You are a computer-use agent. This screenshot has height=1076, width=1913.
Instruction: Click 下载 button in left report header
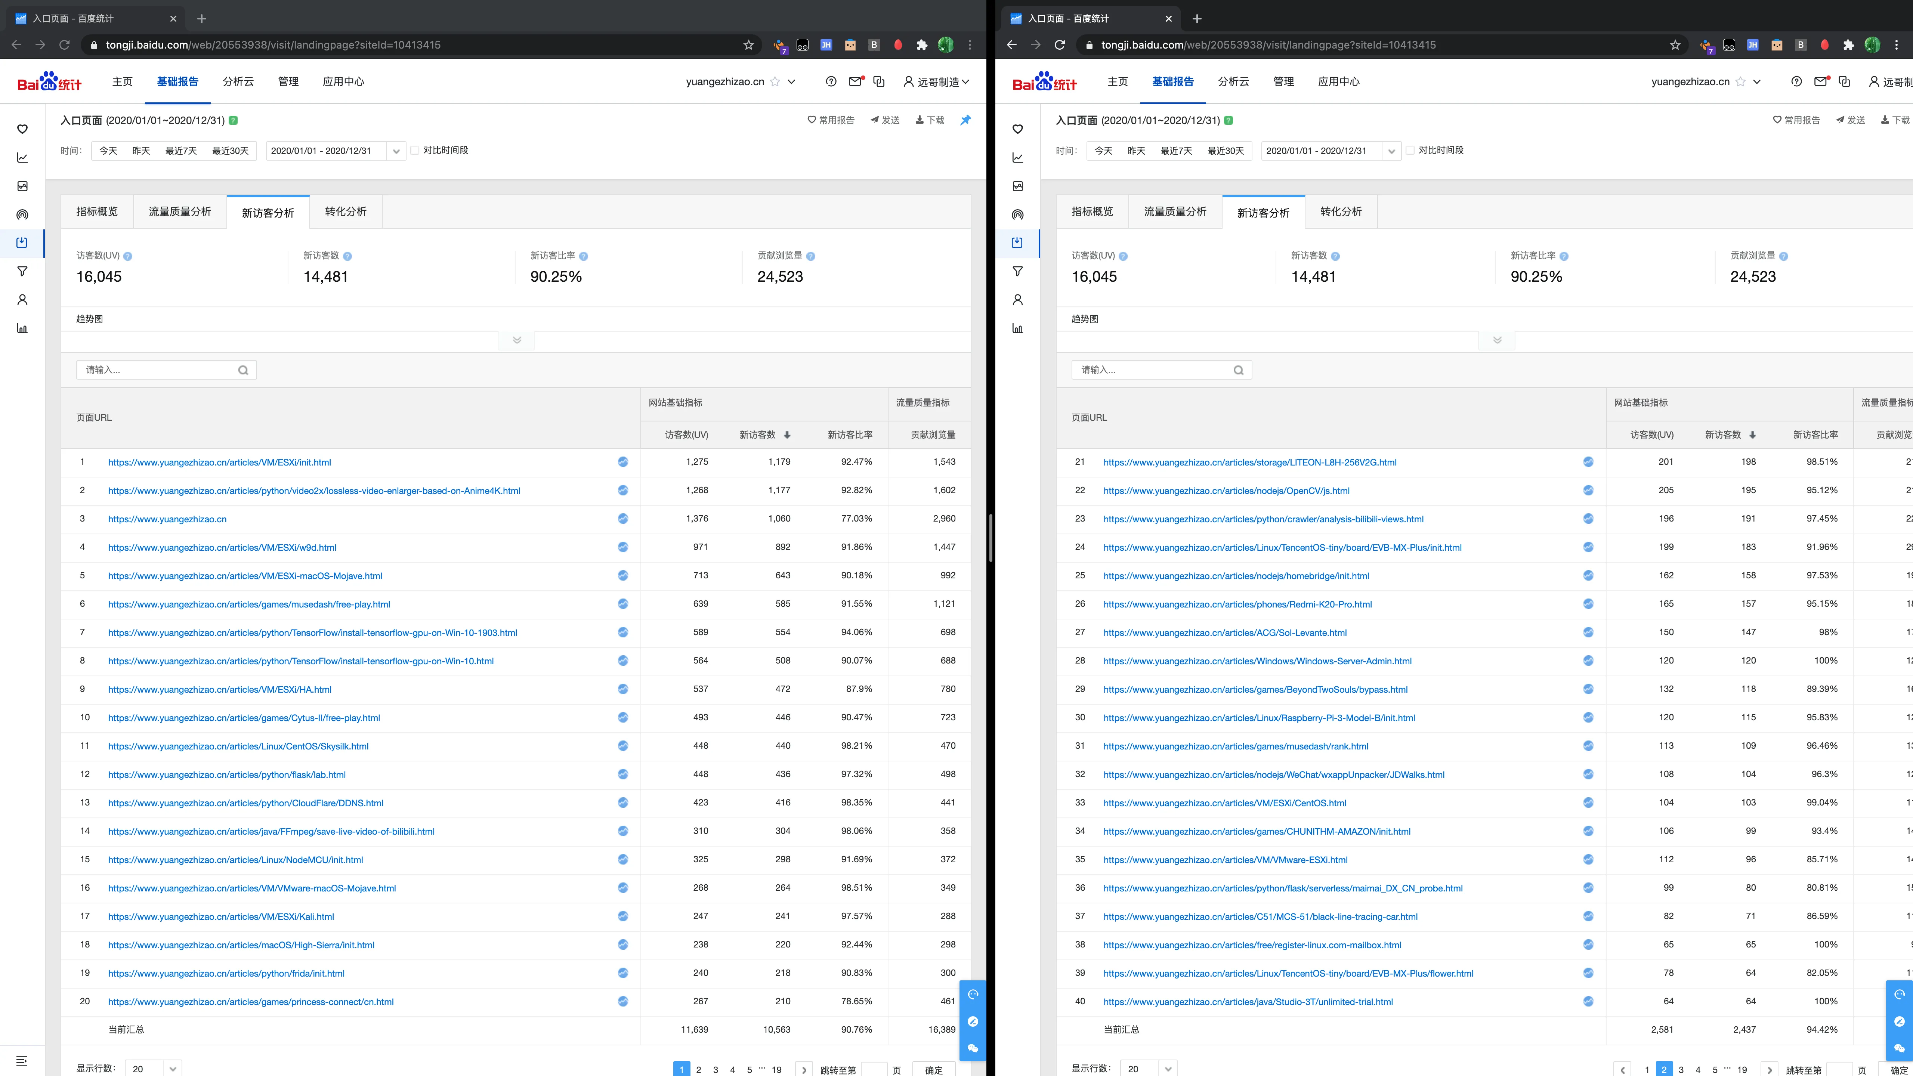coord(930,120)
